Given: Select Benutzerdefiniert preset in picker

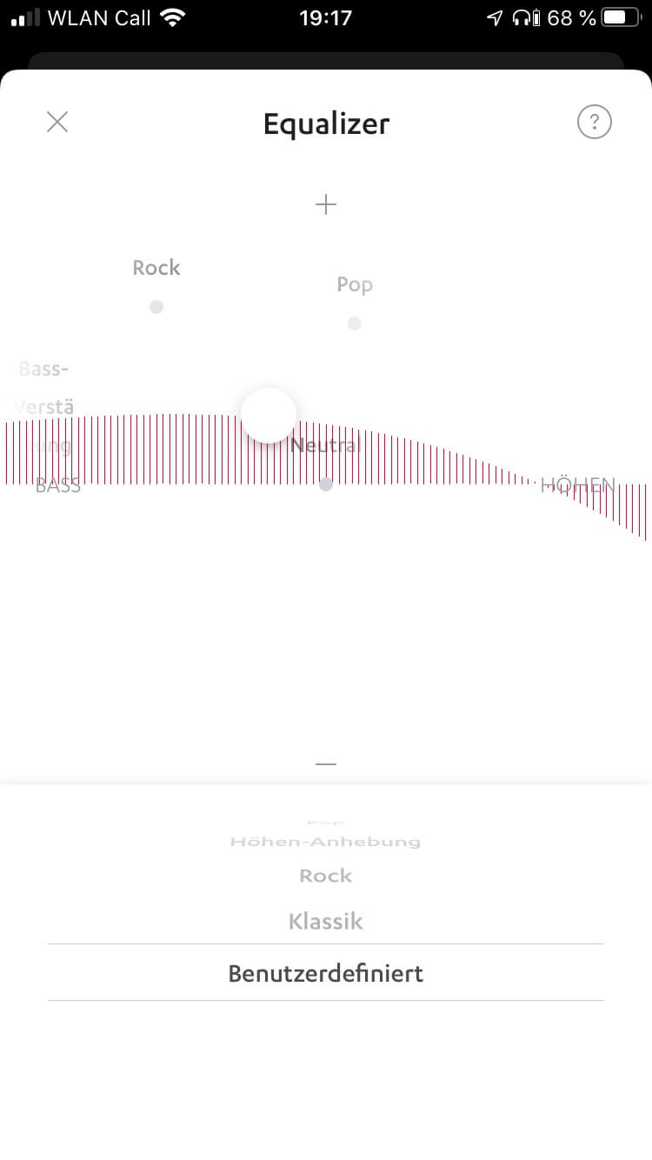Looking at the screenshot, I should coord(326,973).
